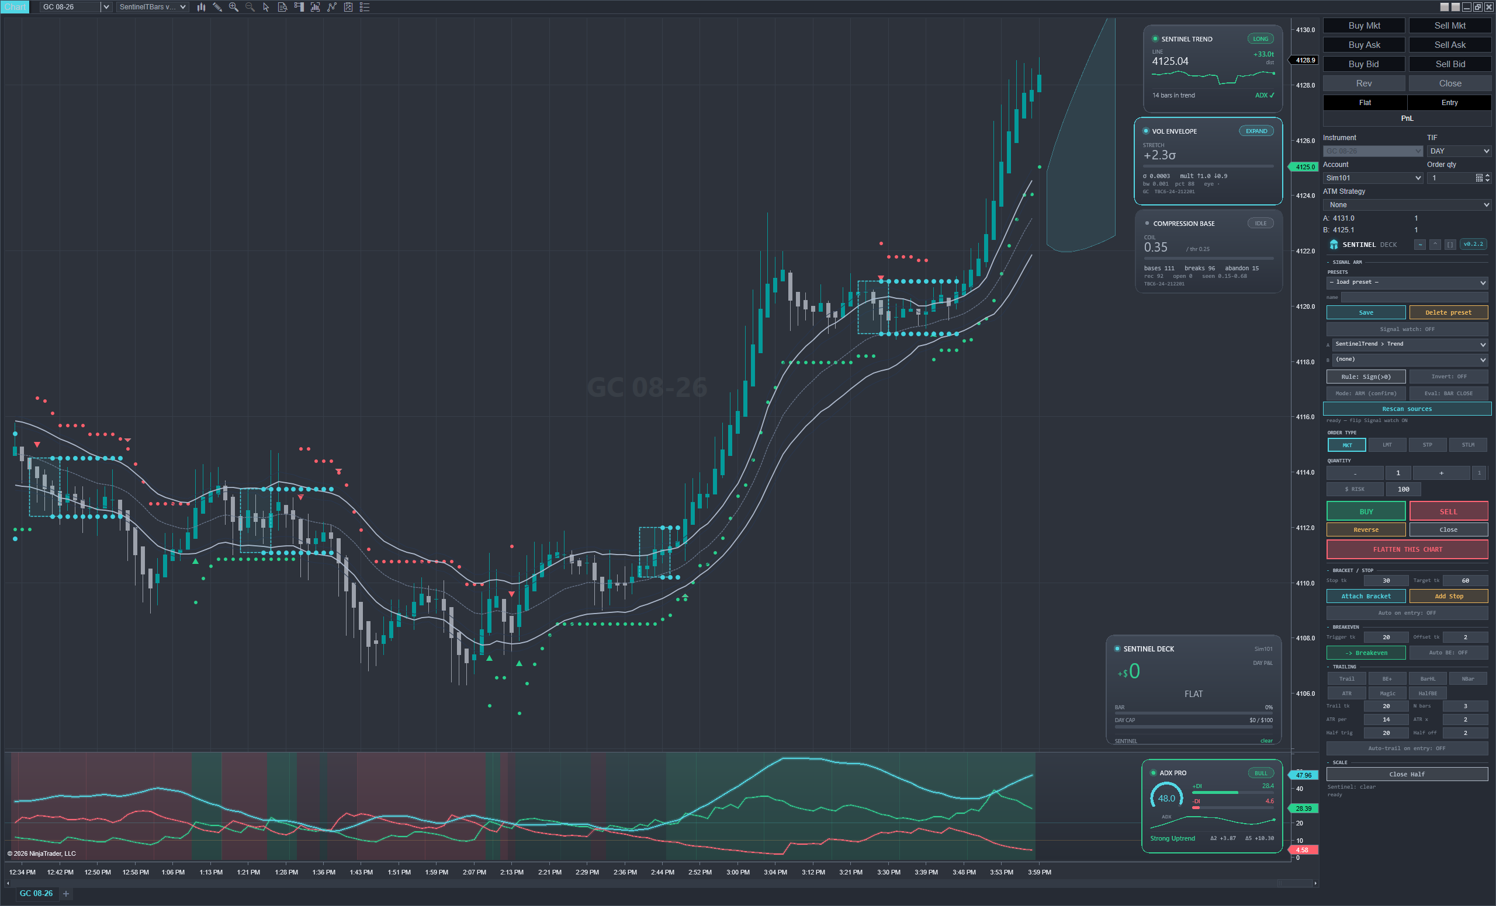Click the caret collapse button in Sentinel Deck header
The height and width of the screenshot is (906, 1496).
coord(1435,245)
